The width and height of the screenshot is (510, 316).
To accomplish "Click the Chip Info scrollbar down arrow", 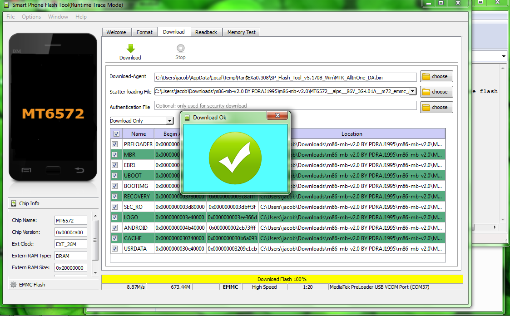I will click(x=95, y=273).
